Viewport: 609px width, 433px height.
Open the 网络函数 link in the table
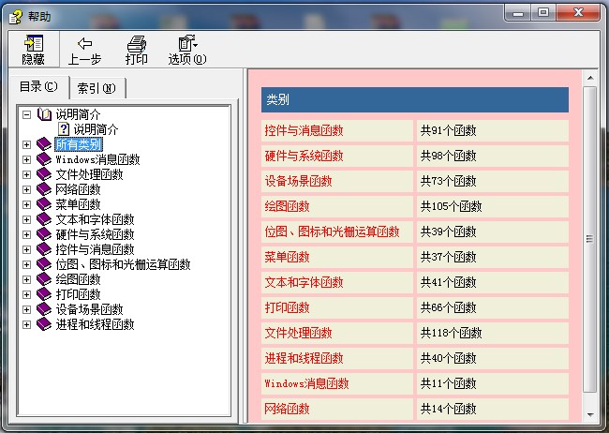pyautogui.click(x=287, y=409)
